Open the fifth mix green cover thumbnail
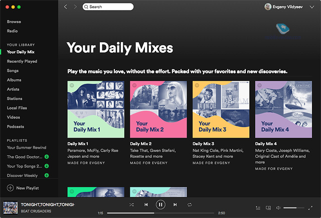The height and width of the screenshot is (218, 321). (x=96, y=192)
